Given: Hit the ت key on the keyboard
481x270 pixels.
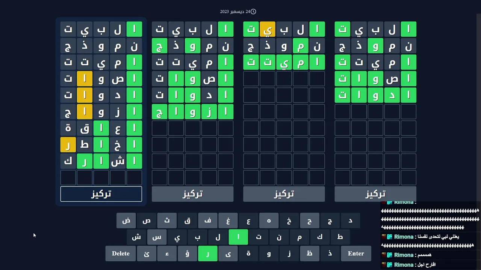Looking at the screenshot, I should click(259, 237).
